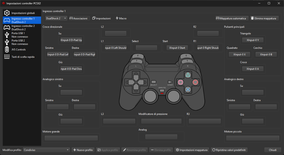The width and height of the screenshot is (284, 155).
Task: Set Analogico sinistro Destra binding
Action: pyautogui.click(x=84, y=107)
